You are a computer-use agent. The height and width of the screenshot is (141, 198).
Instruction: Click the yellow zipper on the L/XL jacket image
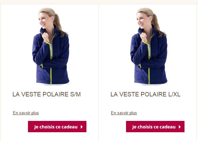pos(149,76)
